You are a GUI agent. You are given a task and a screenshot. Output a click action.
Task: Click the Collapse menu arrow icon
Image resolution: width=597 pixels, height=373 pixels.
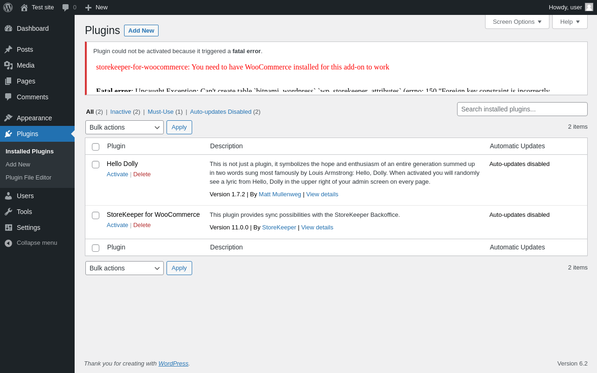(8, 243)
